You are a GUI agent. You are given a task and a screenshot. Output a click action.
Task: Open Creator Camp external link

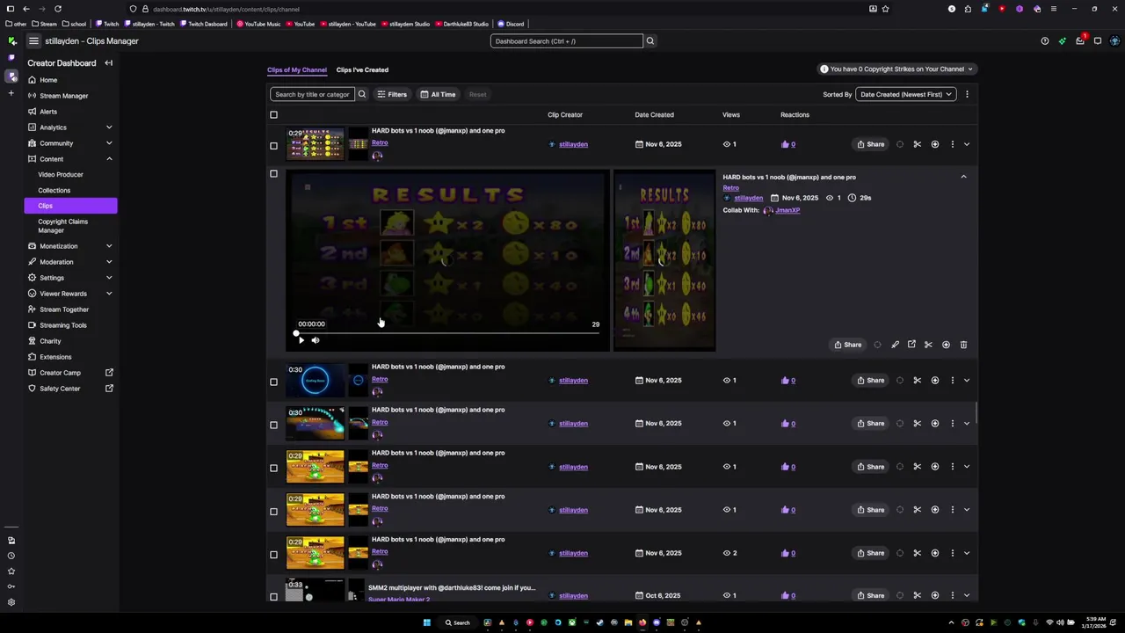click(x=109, y=373)
